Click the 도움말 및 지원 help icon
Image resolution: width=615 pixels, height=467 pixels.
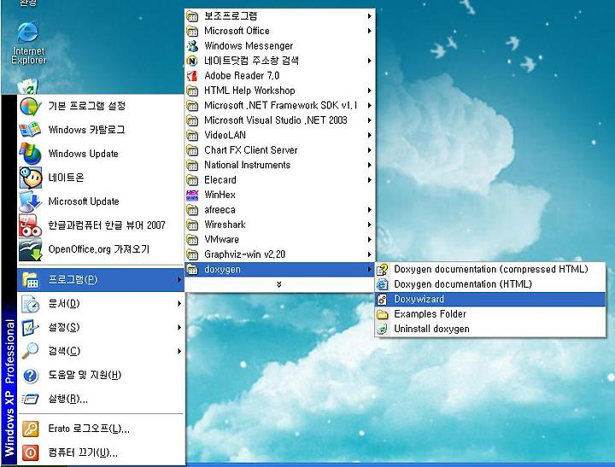[x=30, y=376]
